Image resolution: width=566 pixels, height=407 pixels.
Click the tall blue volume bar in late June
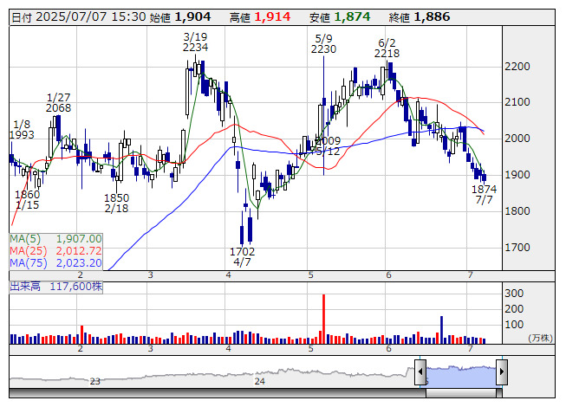441,330
